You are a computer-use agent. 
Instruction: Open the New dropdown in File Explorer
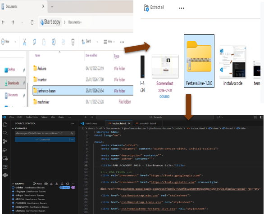9,42
